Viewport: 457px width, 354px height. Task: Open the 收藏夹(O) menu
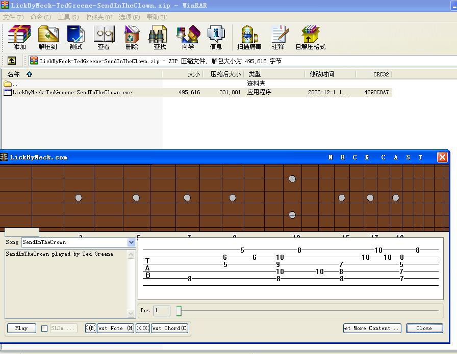99,17
